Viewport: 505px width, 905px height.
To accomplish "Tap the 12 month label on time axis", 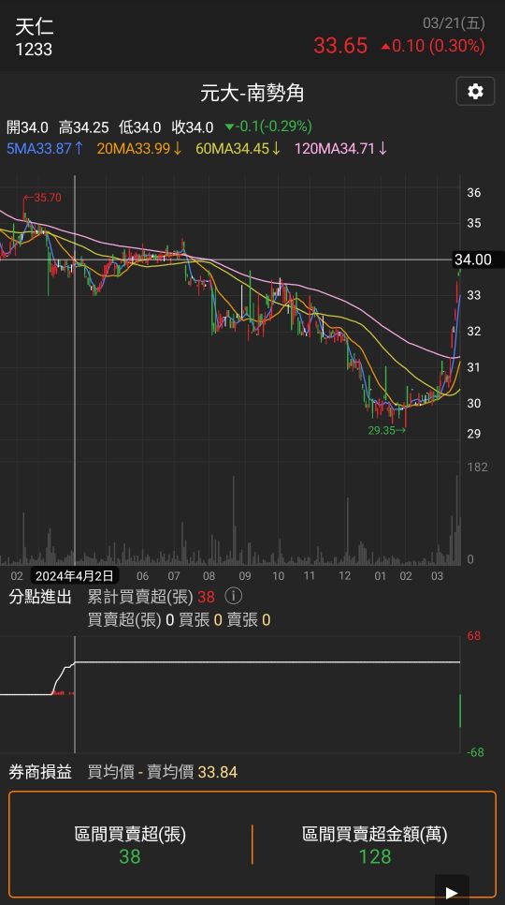I will click(344, 576).
